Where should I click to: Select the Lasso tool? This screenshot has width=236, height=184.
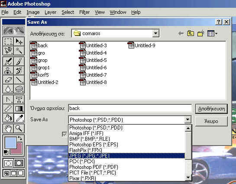point(8,51)
